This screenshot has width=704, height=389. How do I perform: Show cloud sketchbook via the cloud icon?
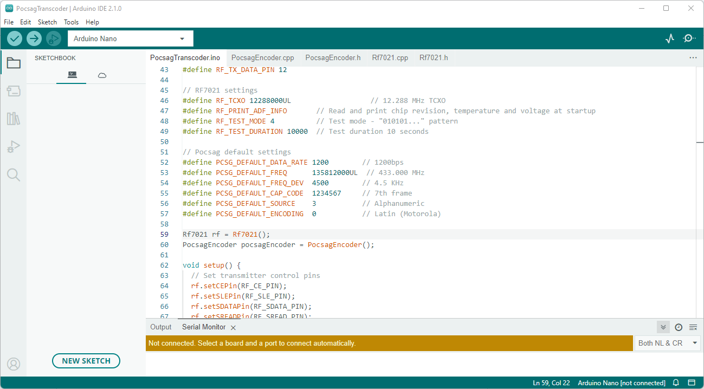pyautogui.click(x=102, y=75)
